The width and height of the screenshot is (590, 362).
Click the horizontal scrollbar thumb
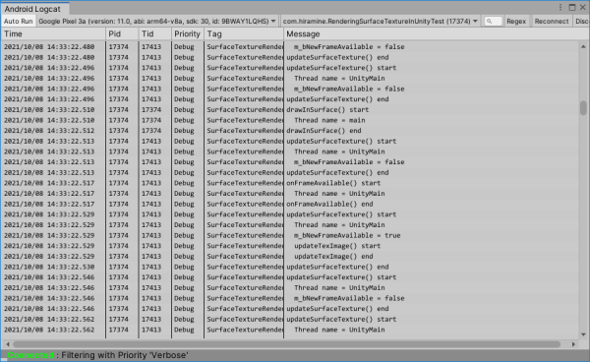[287, 344]
